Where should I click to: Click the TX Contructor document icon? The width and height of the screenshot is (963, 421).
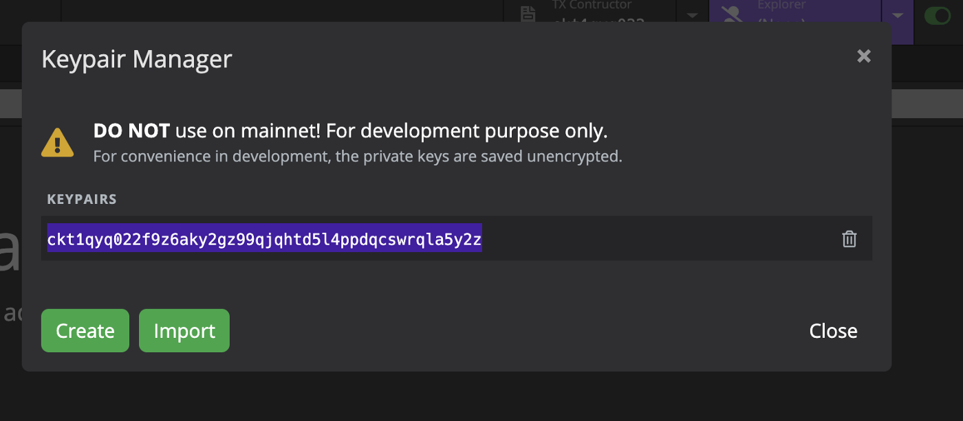(528, 14)
